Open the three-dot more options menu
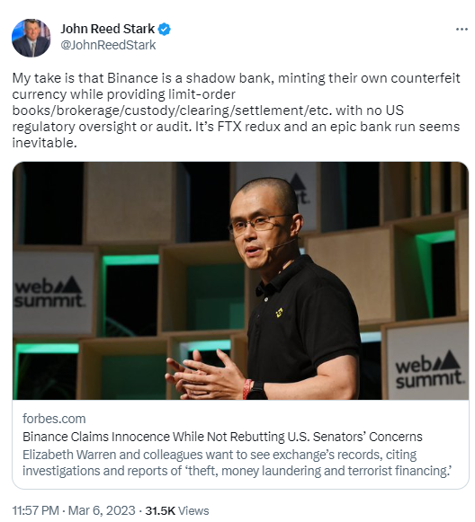475x522 pixels. pos(462,30)
